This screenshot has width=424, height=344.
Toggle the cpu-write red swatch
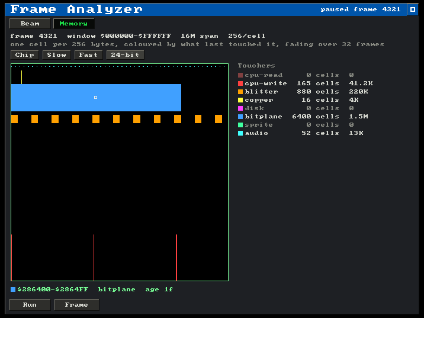240,83
